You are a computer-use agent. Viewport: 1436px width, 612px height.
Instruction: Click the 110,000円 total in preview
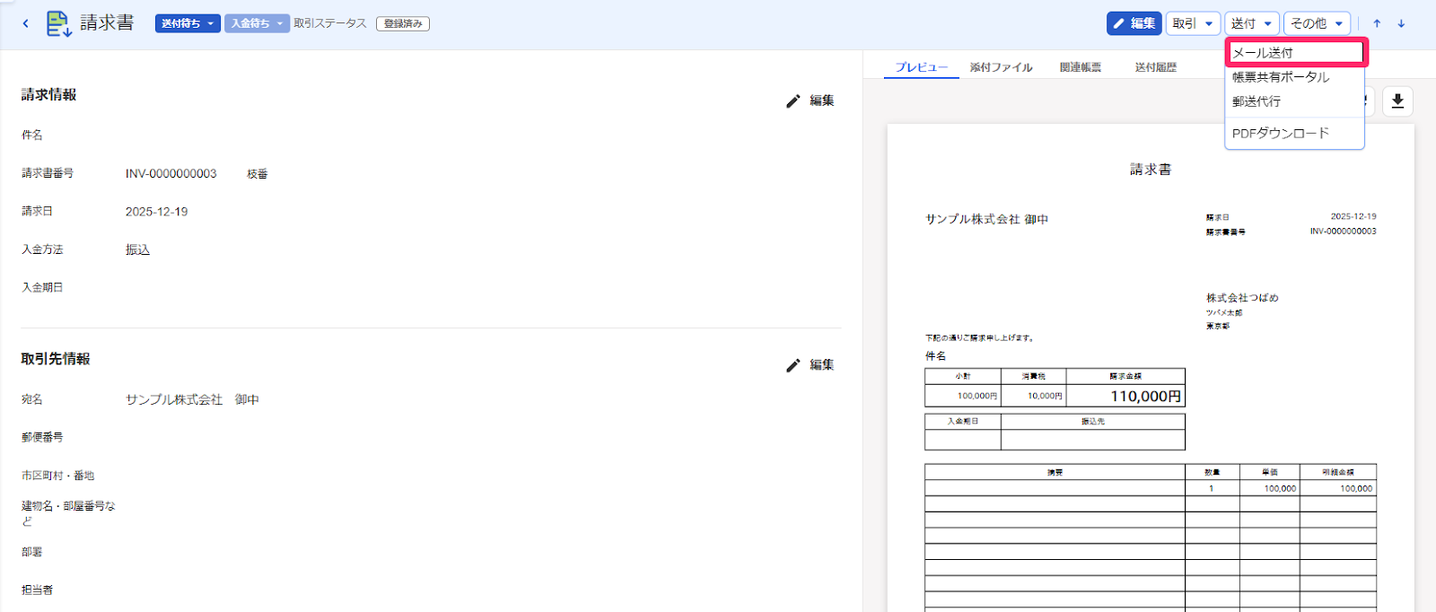point(1145,396)
